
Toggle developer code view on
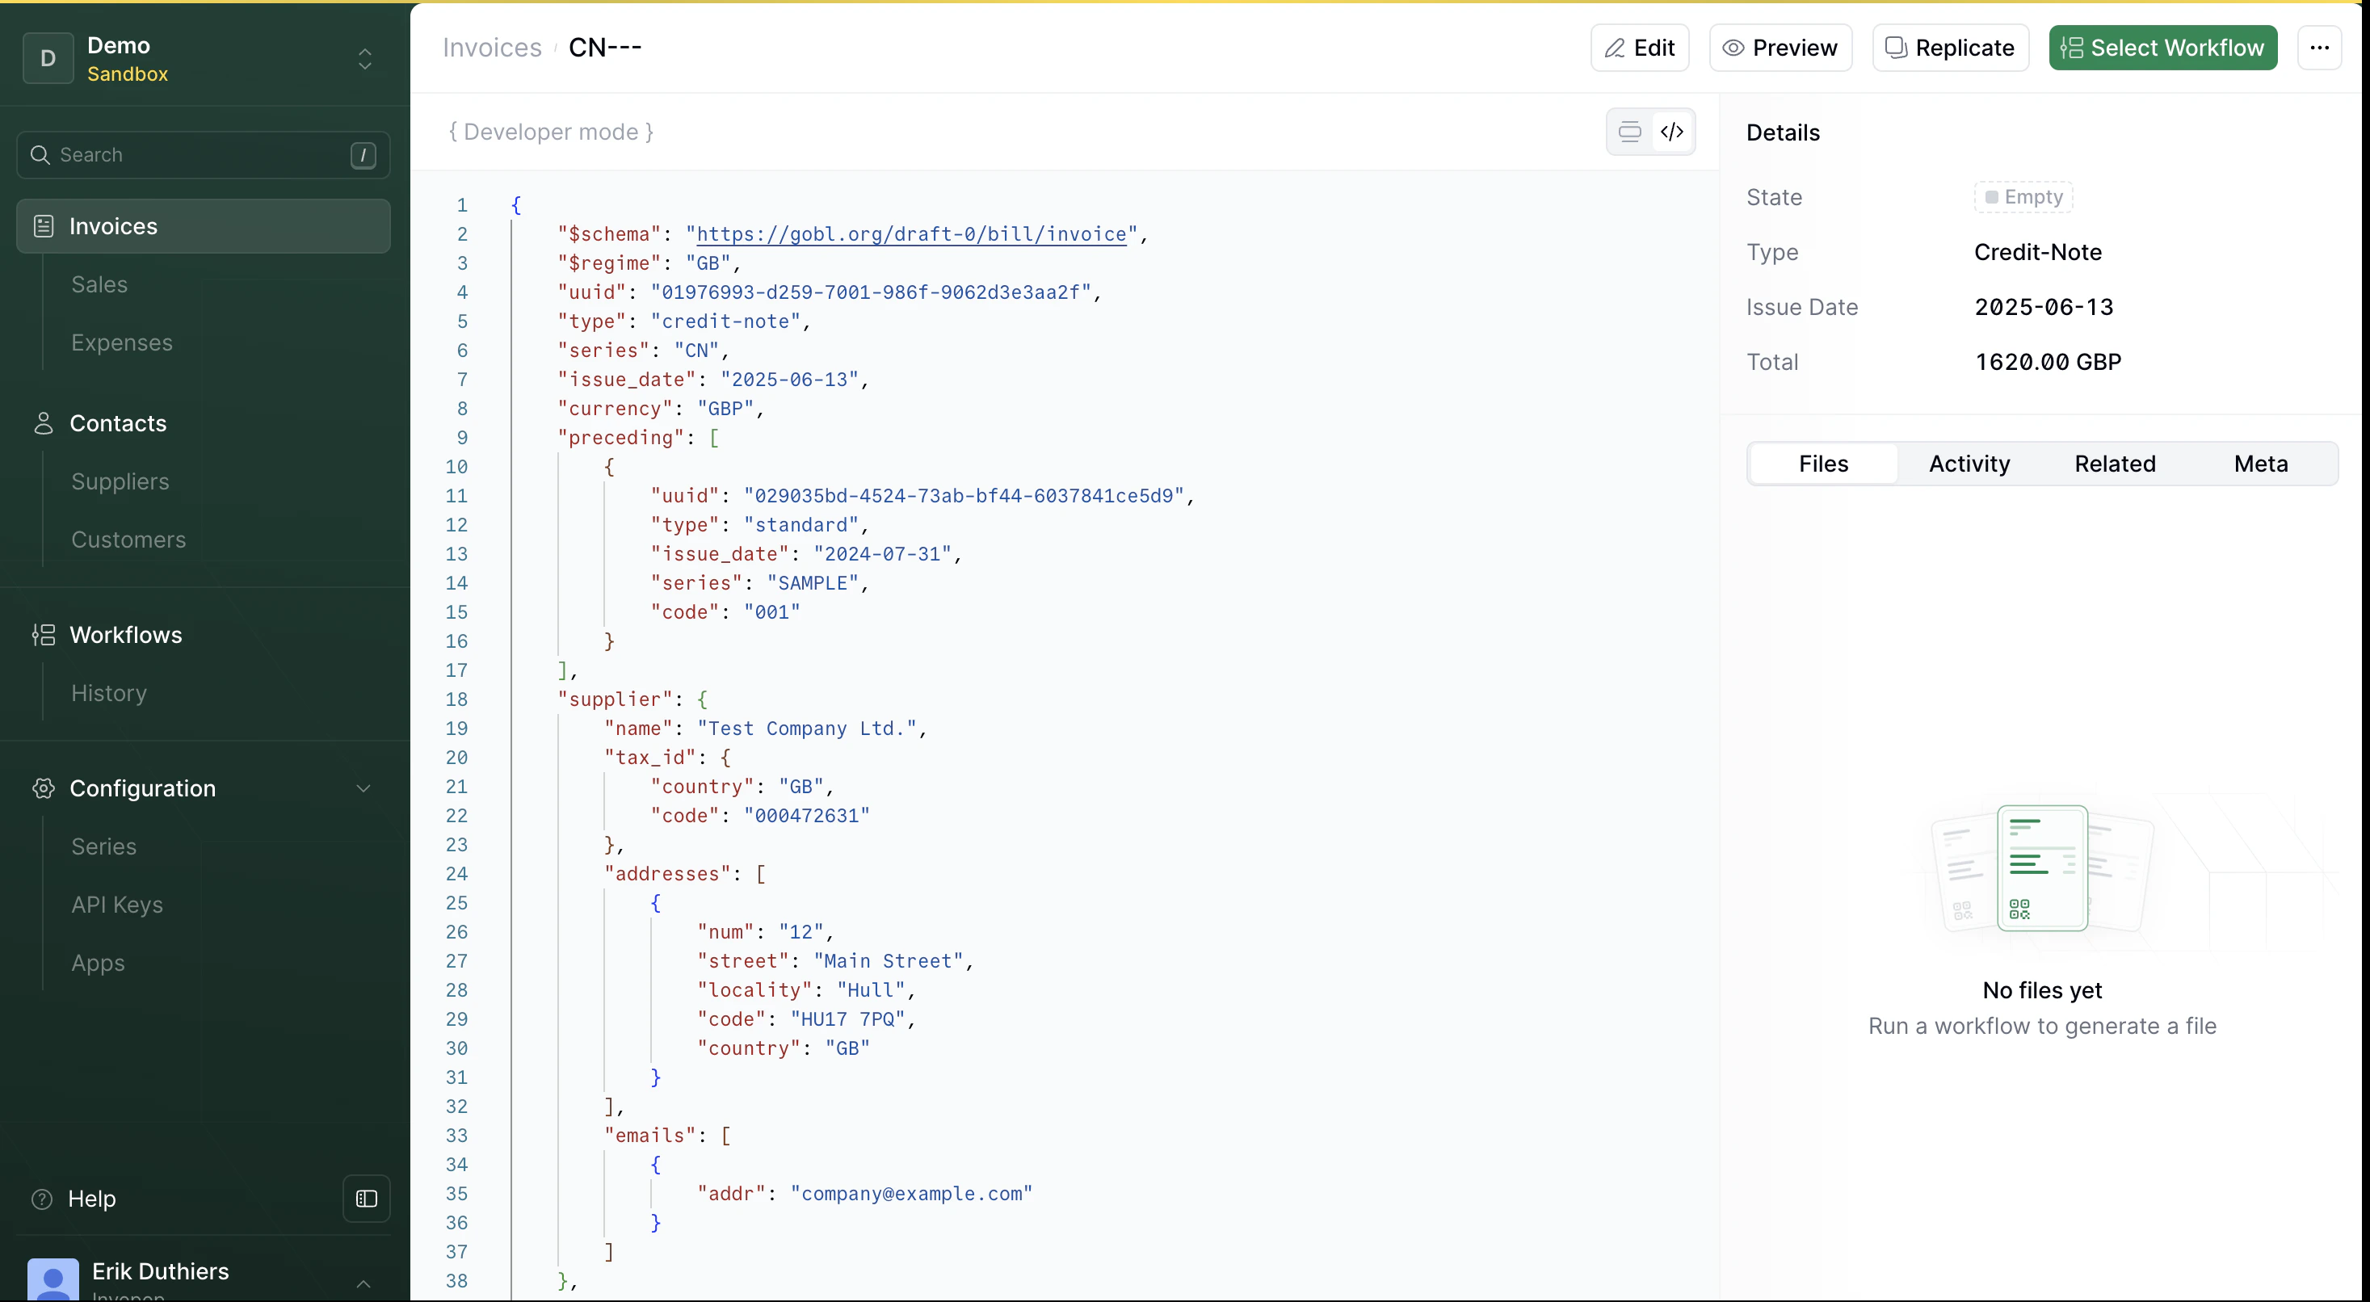tap(1672, 132)
